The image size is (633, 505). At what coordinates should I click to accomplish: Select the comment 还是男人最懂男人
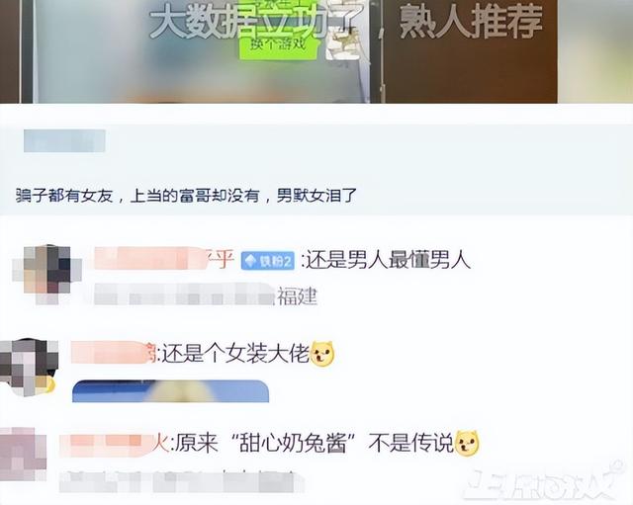tap(389, 259)
